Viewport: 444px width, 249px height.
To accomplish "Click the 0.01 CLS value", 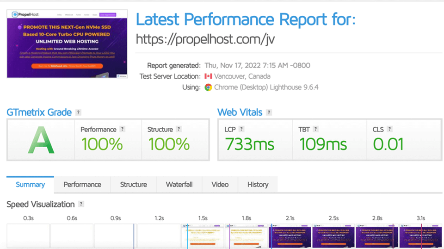I will 388,144.
